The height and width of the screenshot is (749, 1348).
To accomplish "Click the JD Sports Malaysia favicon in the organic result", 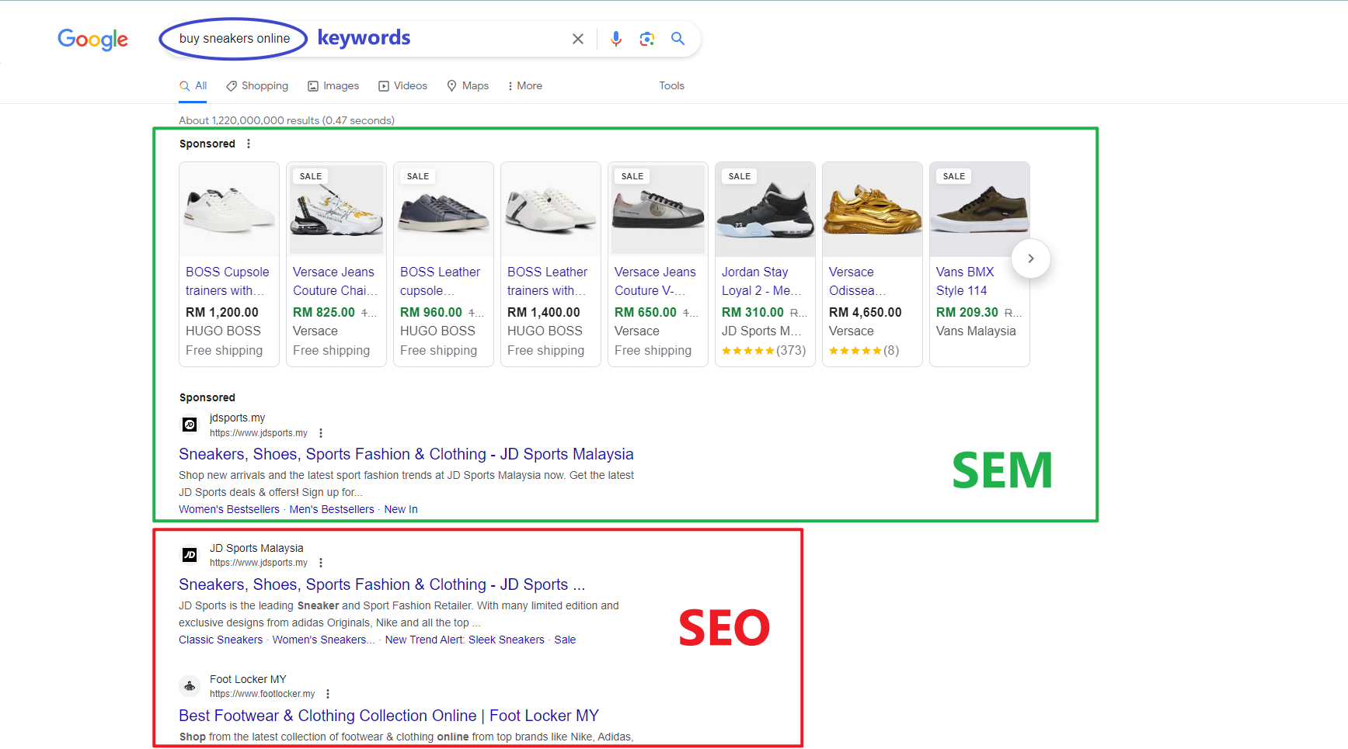I will click(x=190, y=555).
